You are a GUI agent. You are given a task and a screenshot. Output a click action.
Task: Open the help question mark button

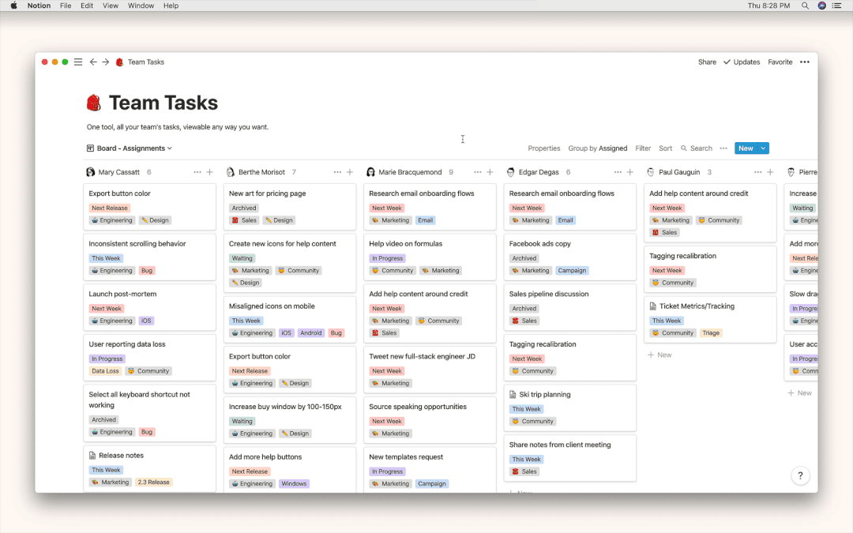point(800,475)
